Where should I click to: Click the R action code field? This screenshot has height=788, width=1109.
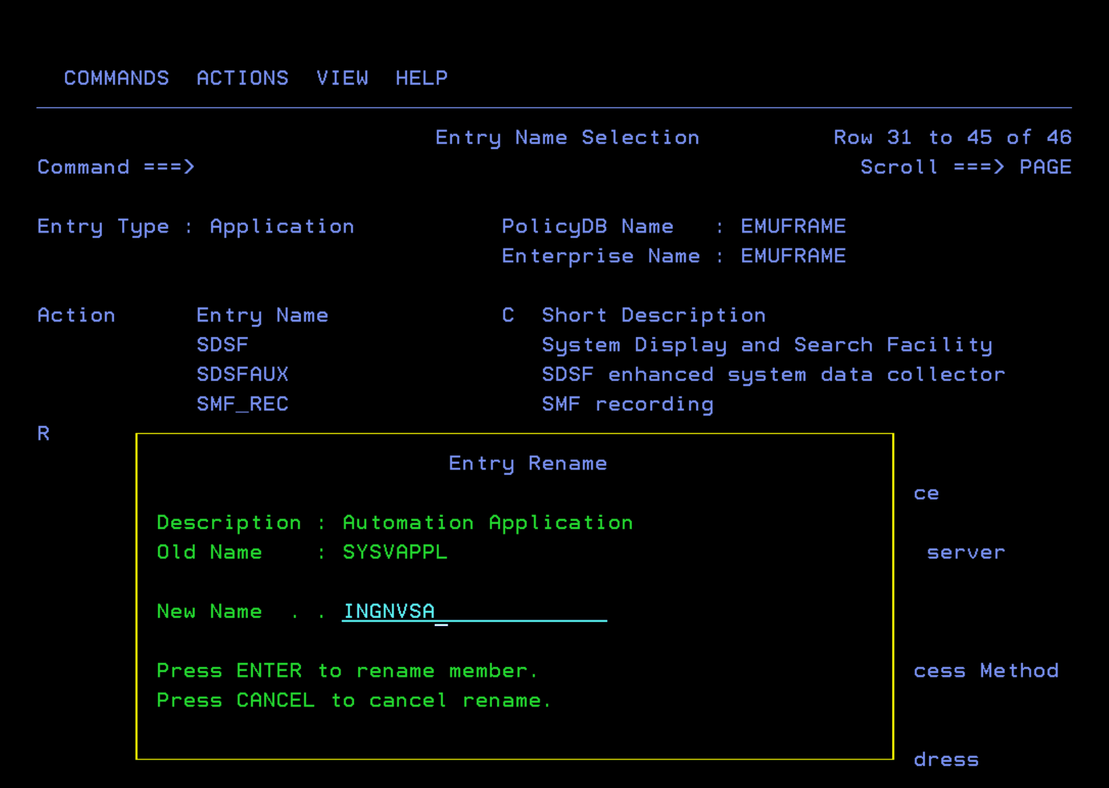point(44,434)
